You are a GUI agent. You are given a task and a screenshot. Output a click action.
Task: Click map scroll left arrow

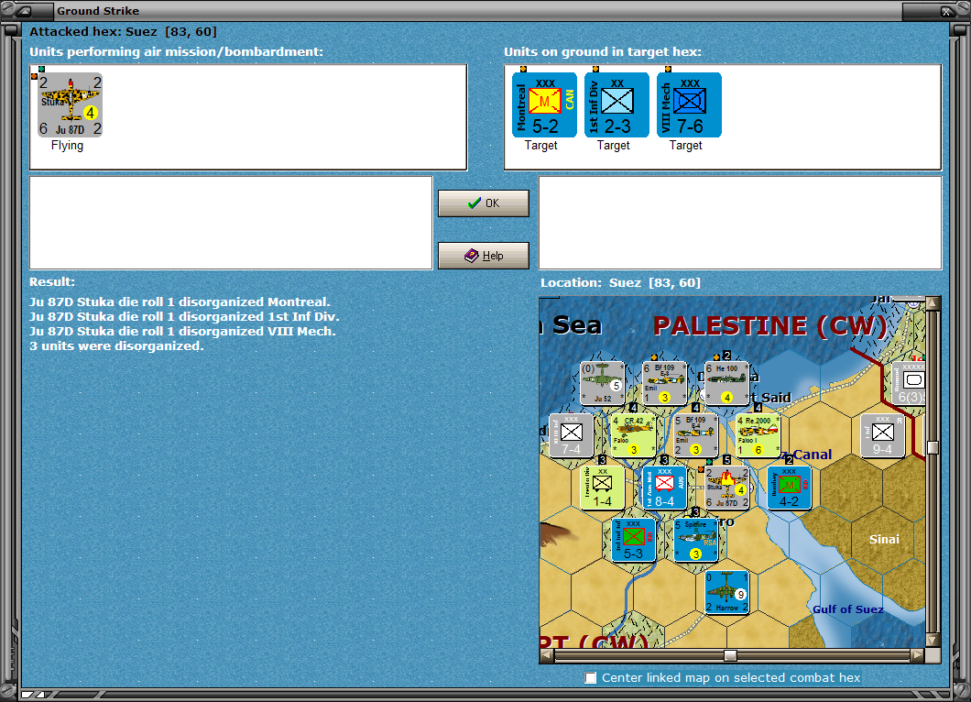(547, 655)
